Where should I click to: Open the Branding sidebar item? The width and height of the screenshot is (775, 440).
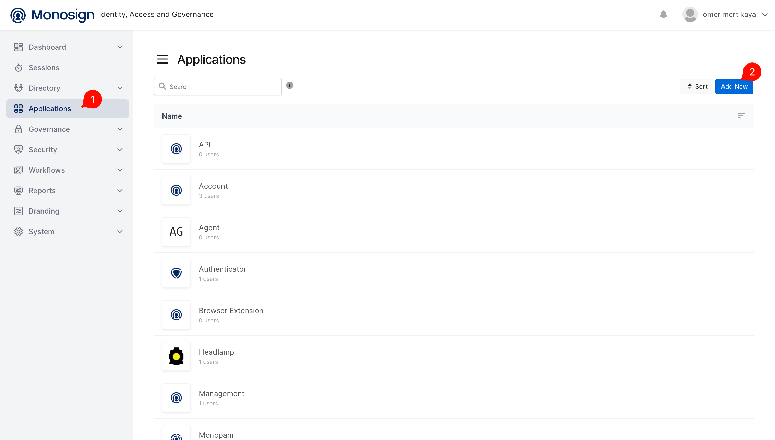68,211
